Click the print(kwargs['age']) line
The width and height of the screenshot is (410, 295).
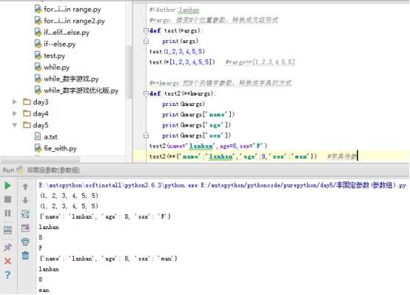(x=196, y=125)
